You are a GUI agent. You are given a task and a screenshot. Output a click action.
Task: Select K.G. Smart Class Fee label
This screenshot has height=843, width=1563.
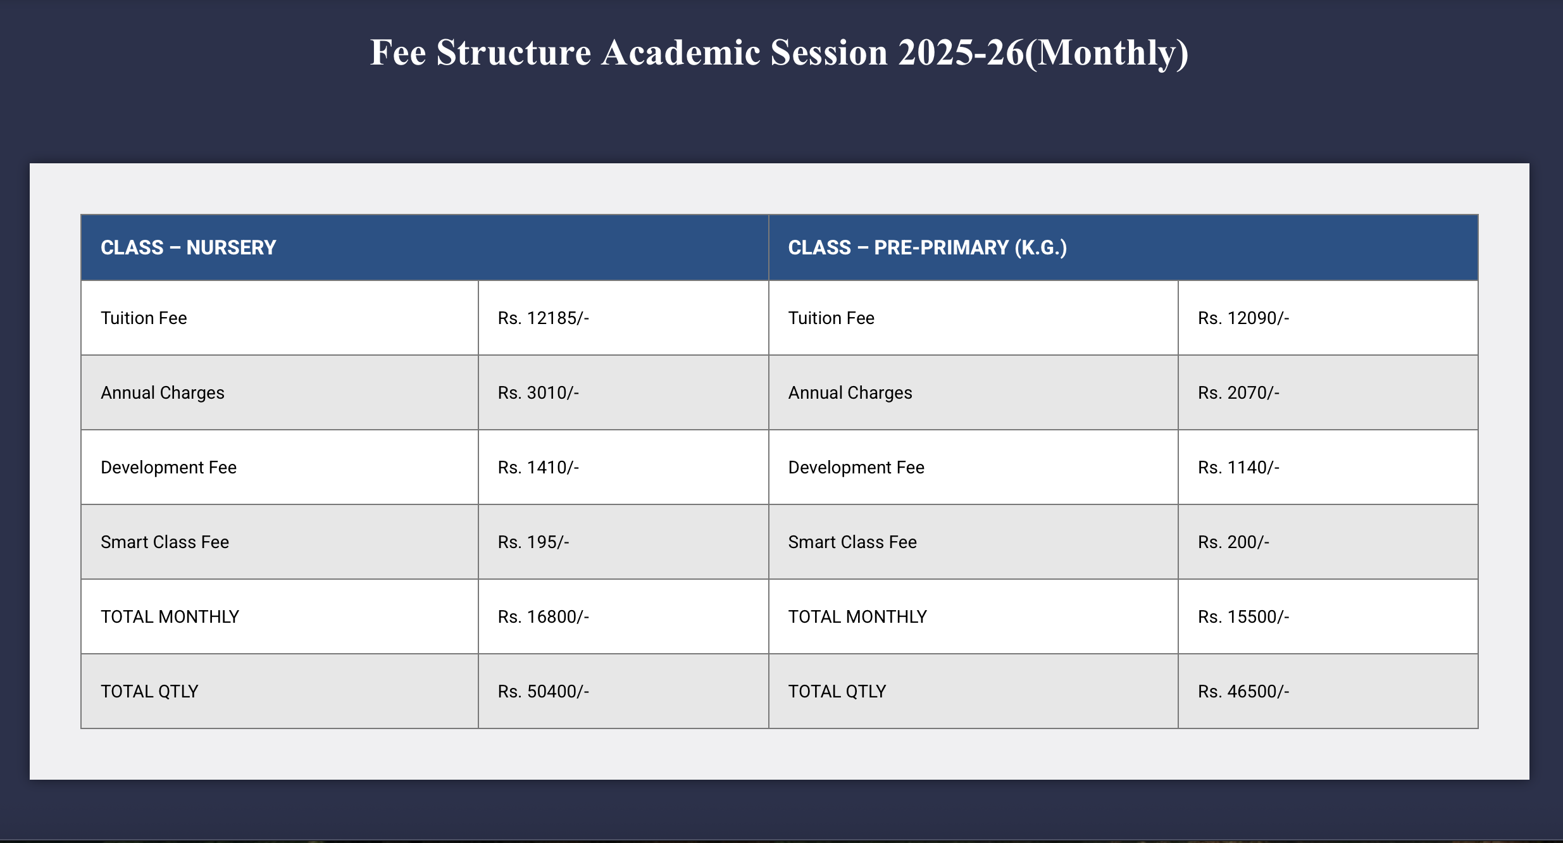point(852,542)
